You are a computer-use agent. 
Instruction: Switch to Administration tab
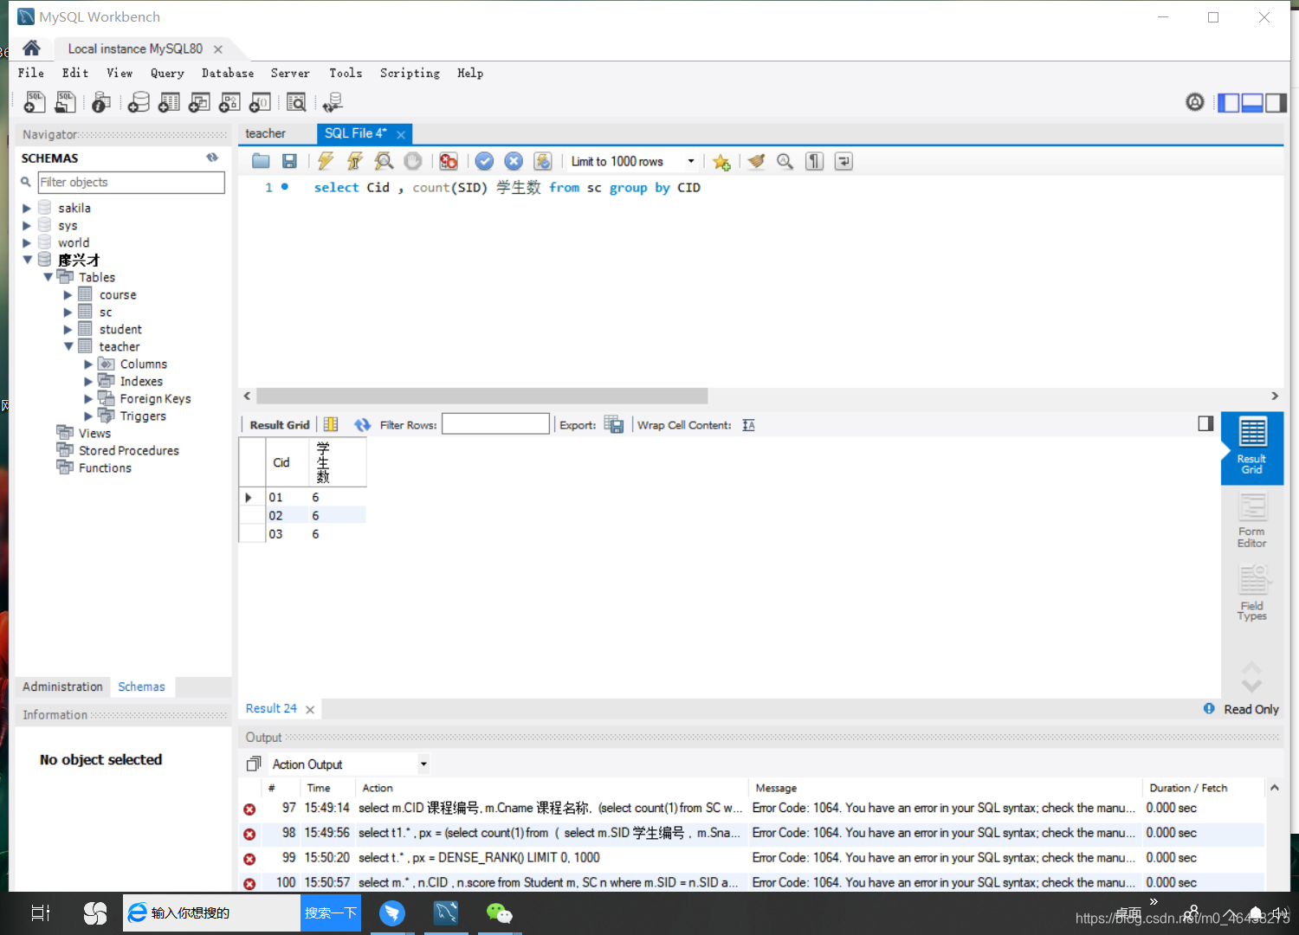[x=62, y=687]
